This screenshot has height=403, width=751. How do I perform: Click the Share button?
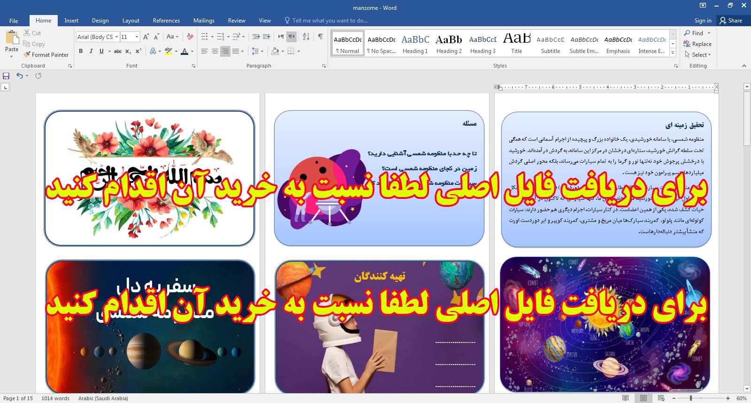tap(731, 21)
